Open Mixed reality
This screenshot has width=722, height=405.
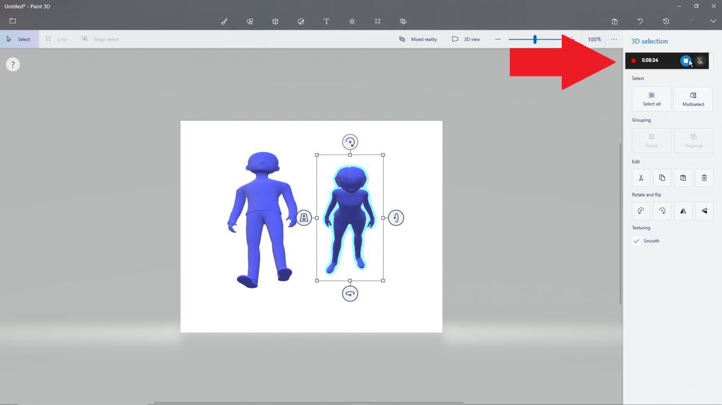click(418, 39)
